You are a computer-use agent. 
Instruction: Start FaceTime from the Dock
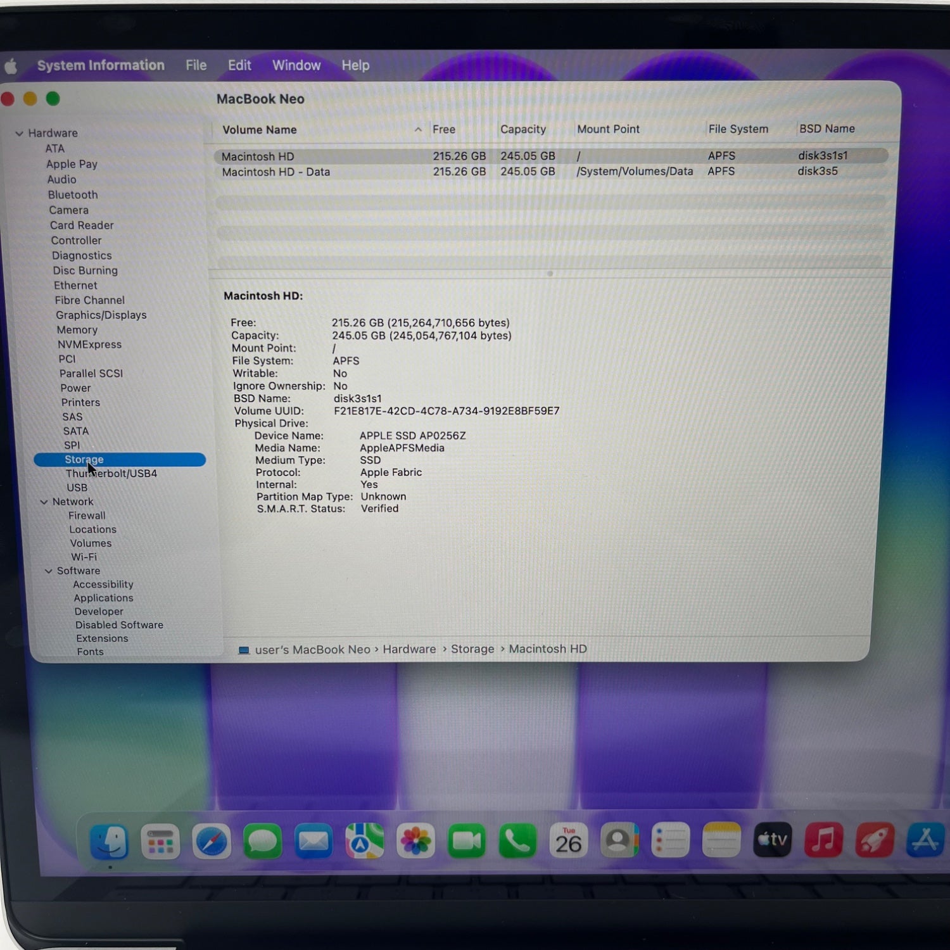[467, 842]
